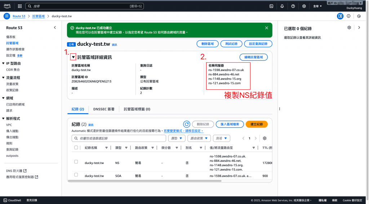Switch to 紀錄 (2) tab
Image resolution: width=369 pixels, height=204 pixels.
pos(78,109)
